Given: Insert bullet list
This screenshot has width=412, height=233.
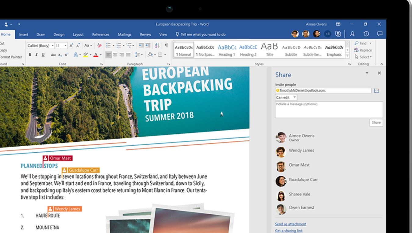Looking at the screenshot, I should pyautogui.click(x=108, y=45).
